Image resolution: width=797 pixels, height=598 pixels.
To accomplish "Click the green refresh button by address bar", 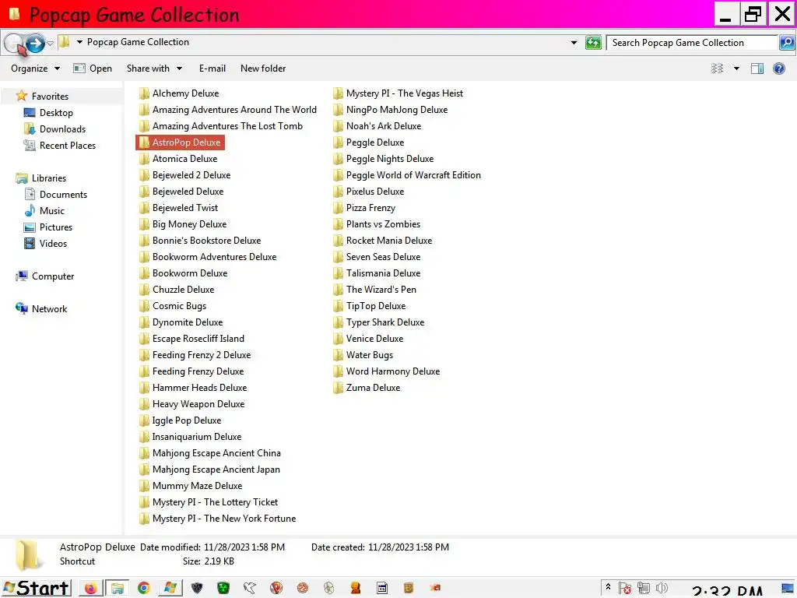I will coord(592,43).
